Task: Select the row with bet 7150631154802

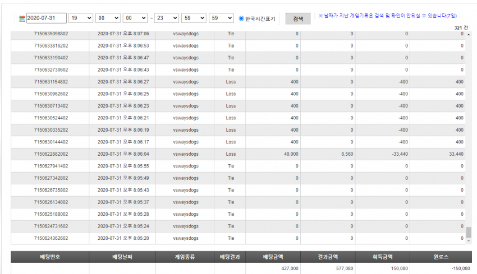Action: tap(238, 82)
